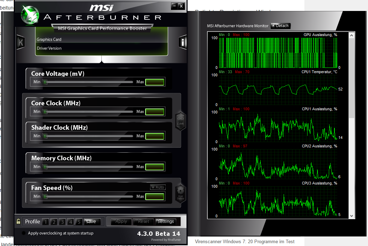Click the profile lock padlock icon

[x=18, y=221]
